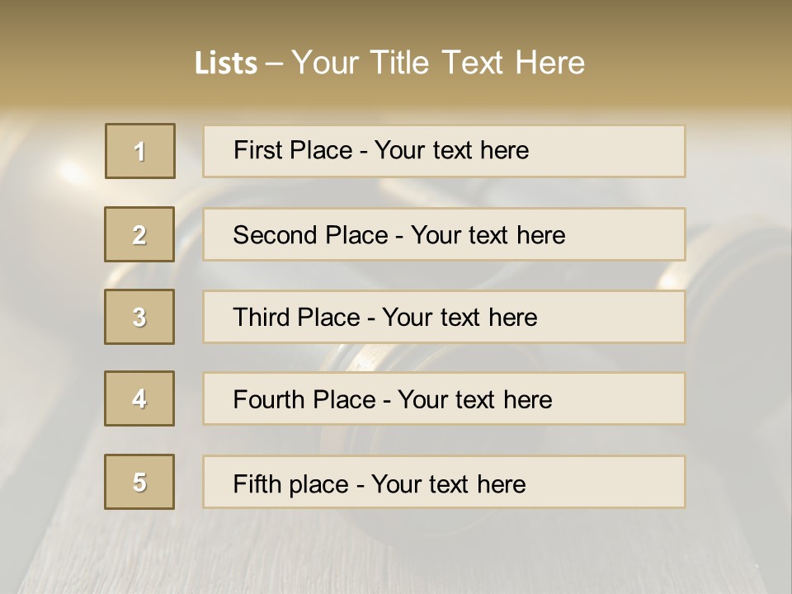The height and width of the screenshot is (594, 792).
Task: Select the number 4 box
Action: point(139,398)
